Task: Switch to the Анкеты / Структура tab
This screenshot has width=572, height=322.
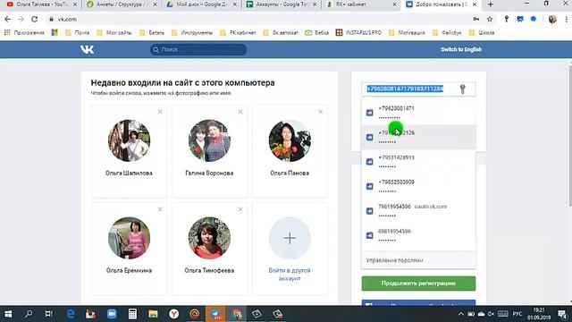Action: [122, 4]
